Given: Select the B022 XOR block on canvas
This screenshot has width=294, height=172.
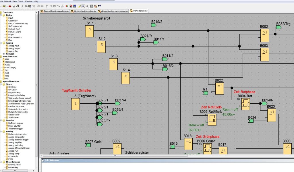Looking at the screenshot, I should coord(220,88).
